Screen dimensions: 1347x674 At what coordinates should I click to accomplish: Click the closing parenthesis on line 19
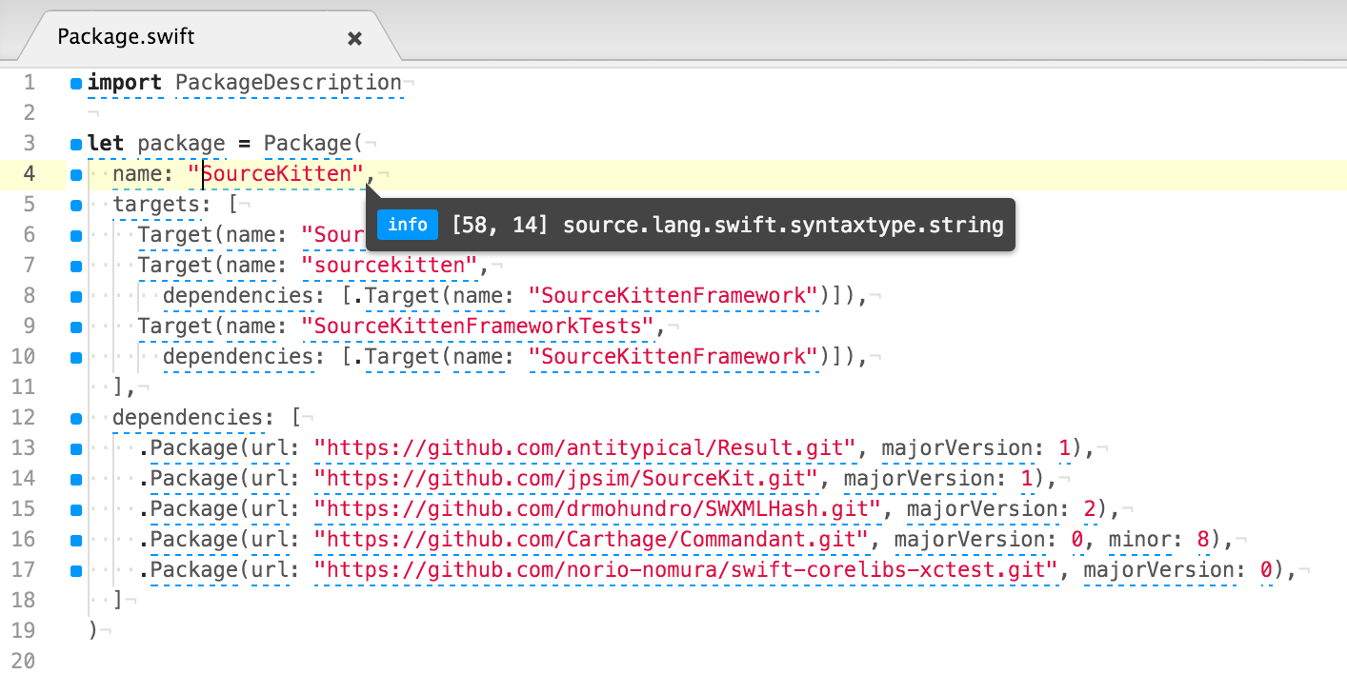point(92,631)
